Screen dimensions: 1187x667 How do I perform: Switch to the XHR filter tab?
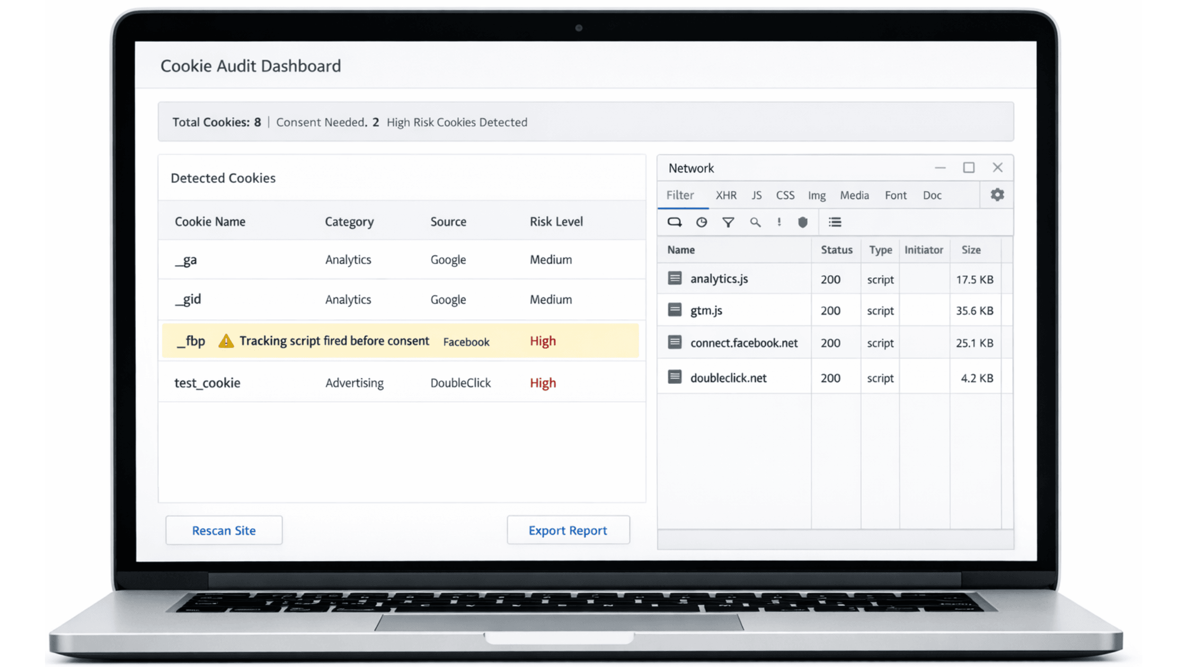pyautogui.click(x=726, y=195)
